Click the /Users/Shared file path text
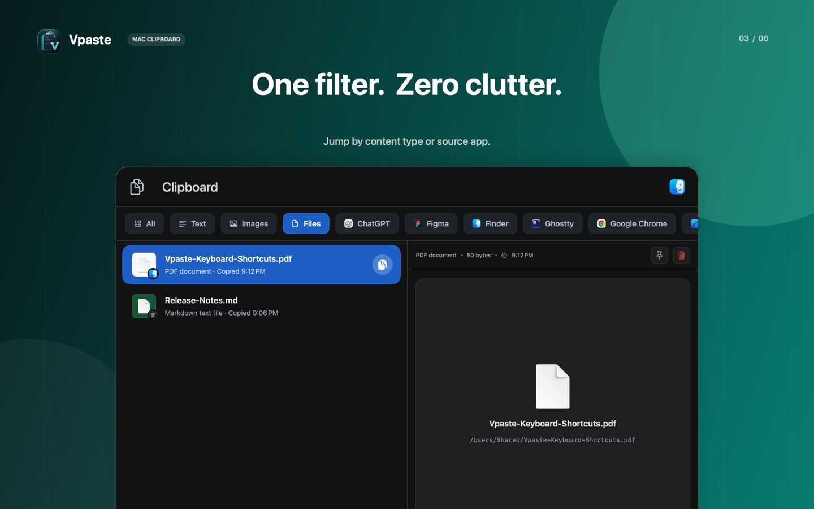This screenshot has width=814, height=509. click(x=553, y=440)
